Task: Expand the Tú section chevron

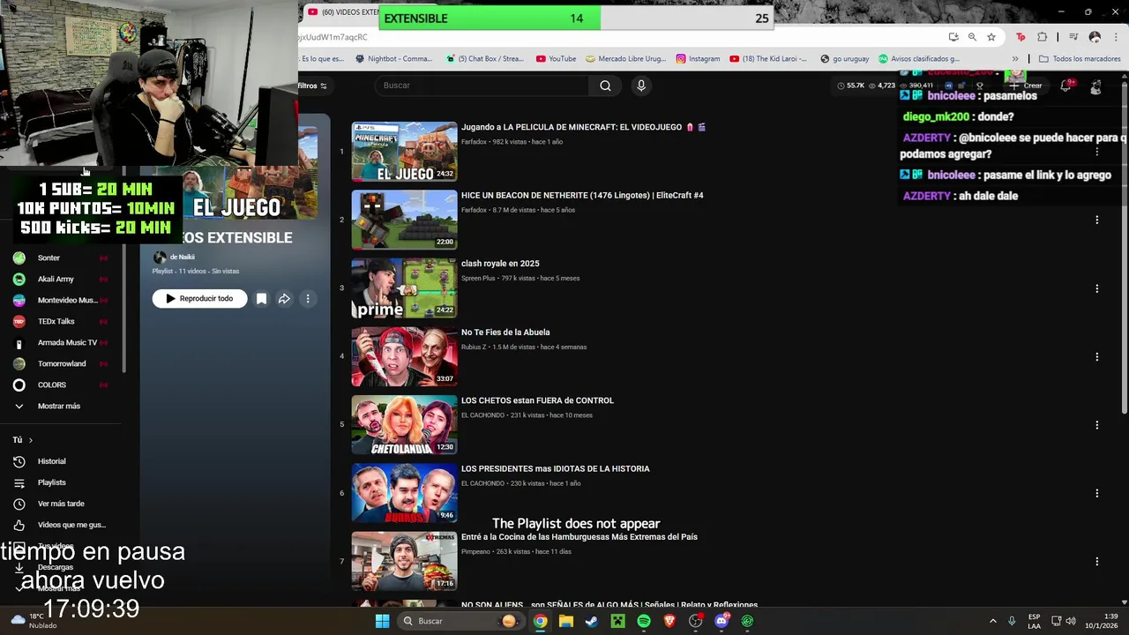Action: [x=30, y=440]
